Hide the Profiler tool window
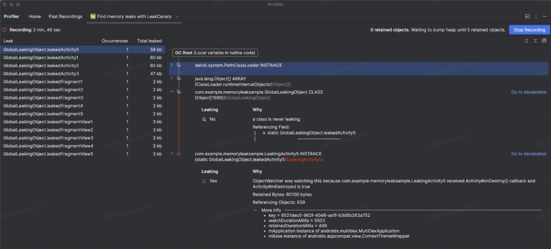551x249 pixels. coord(544,16)
